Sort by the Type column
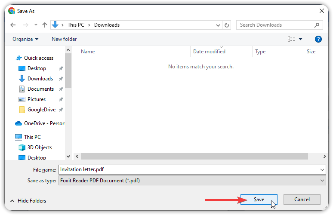 (x=260, y=52)
